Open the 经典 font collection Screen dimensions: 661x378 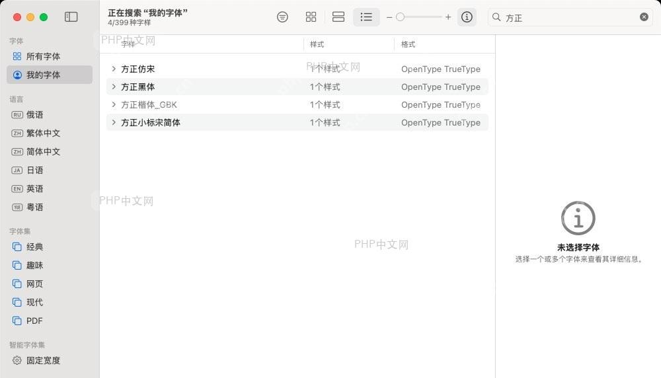pos(50,247)
